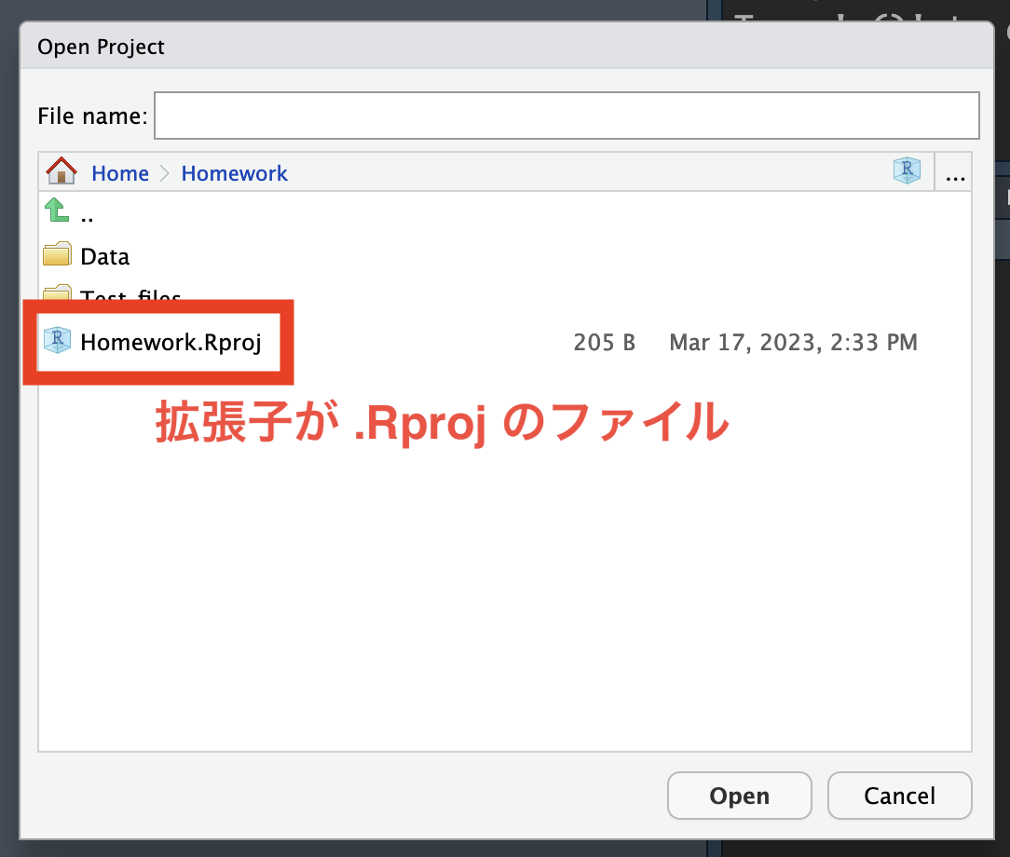
Task: Click the Homework.Rproj file icon
Action: coord(58,342)
